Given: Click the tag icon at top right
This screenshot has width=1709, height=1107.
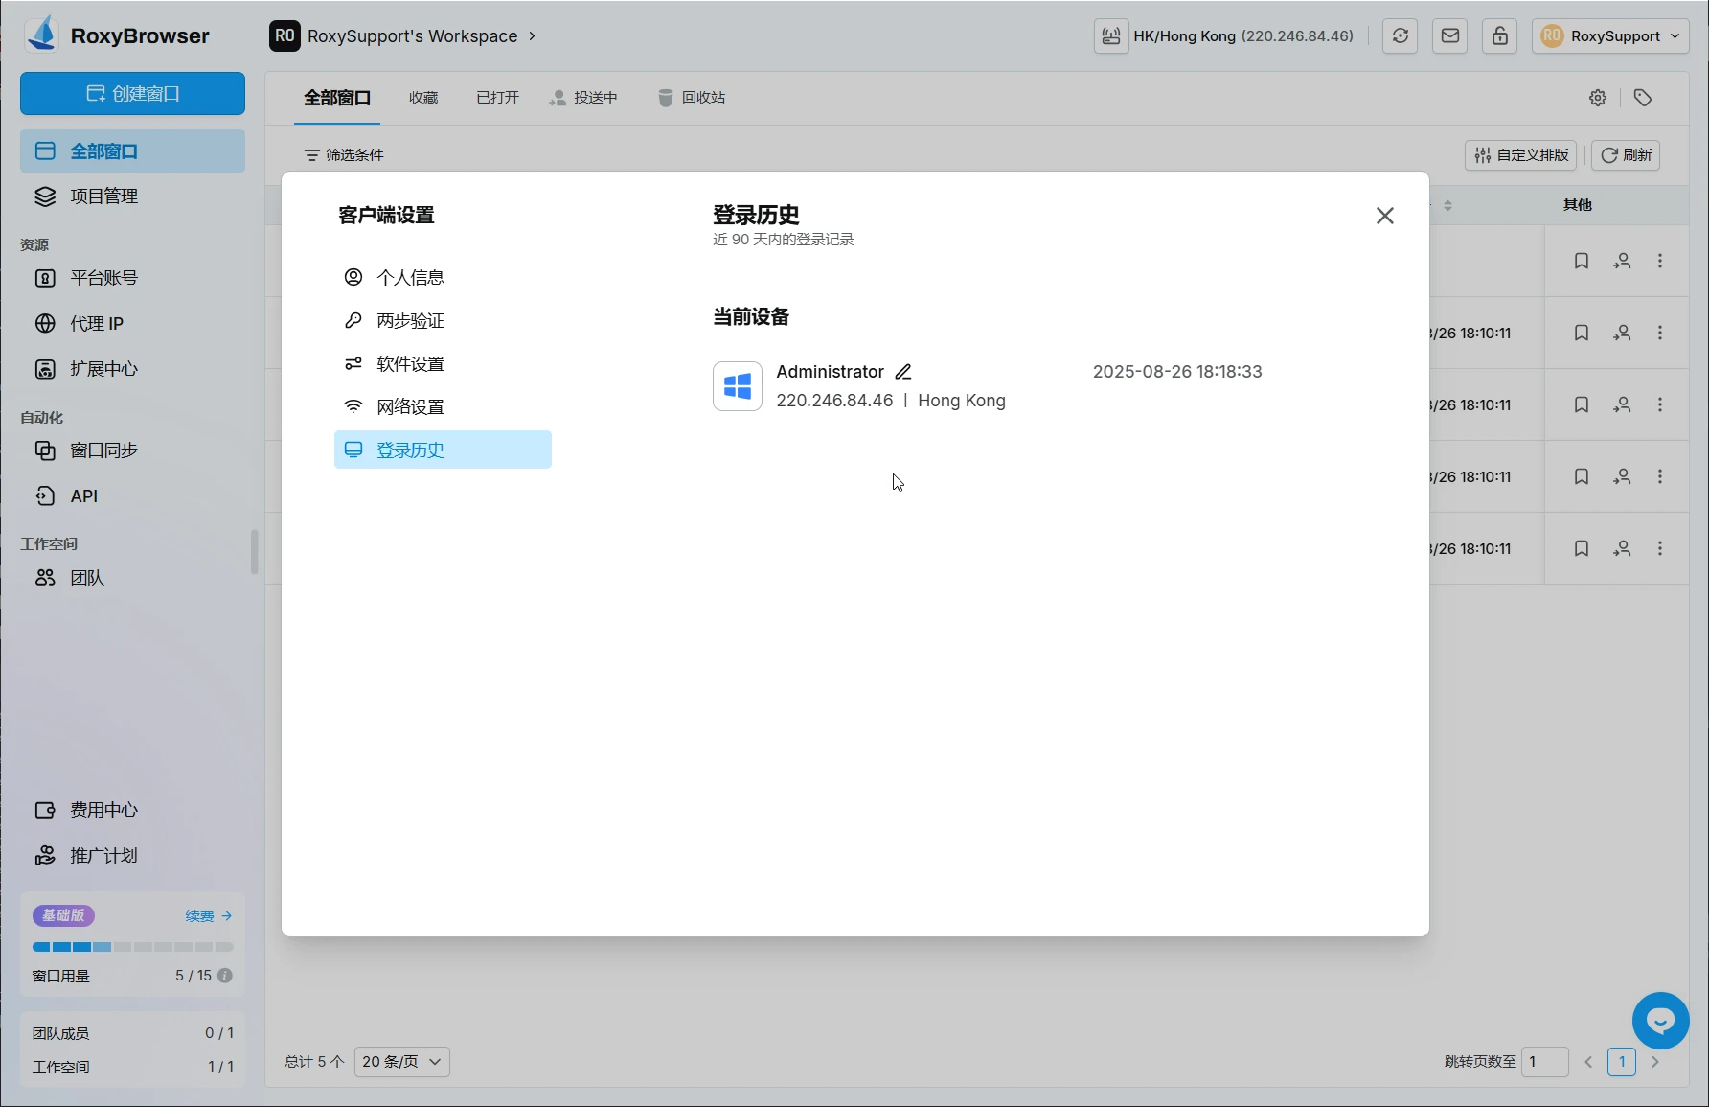Looking at the screenshot, I should click(x=1643, y=98).
